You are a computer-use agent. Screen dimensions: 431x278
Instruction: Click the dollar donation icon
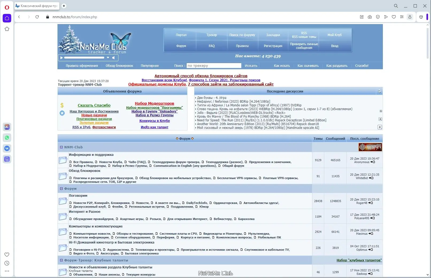62,105
